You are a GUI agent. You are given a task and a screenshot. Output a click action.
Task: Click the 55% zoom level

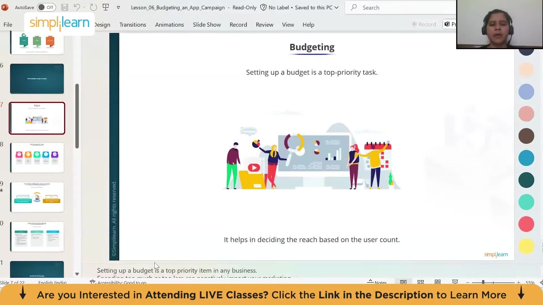pyautogui.click(x=530, y=282)
